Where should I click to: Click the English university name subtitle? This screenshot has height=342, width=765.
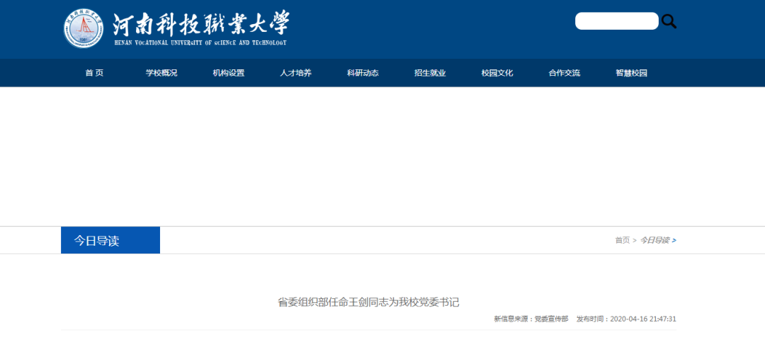200,43
